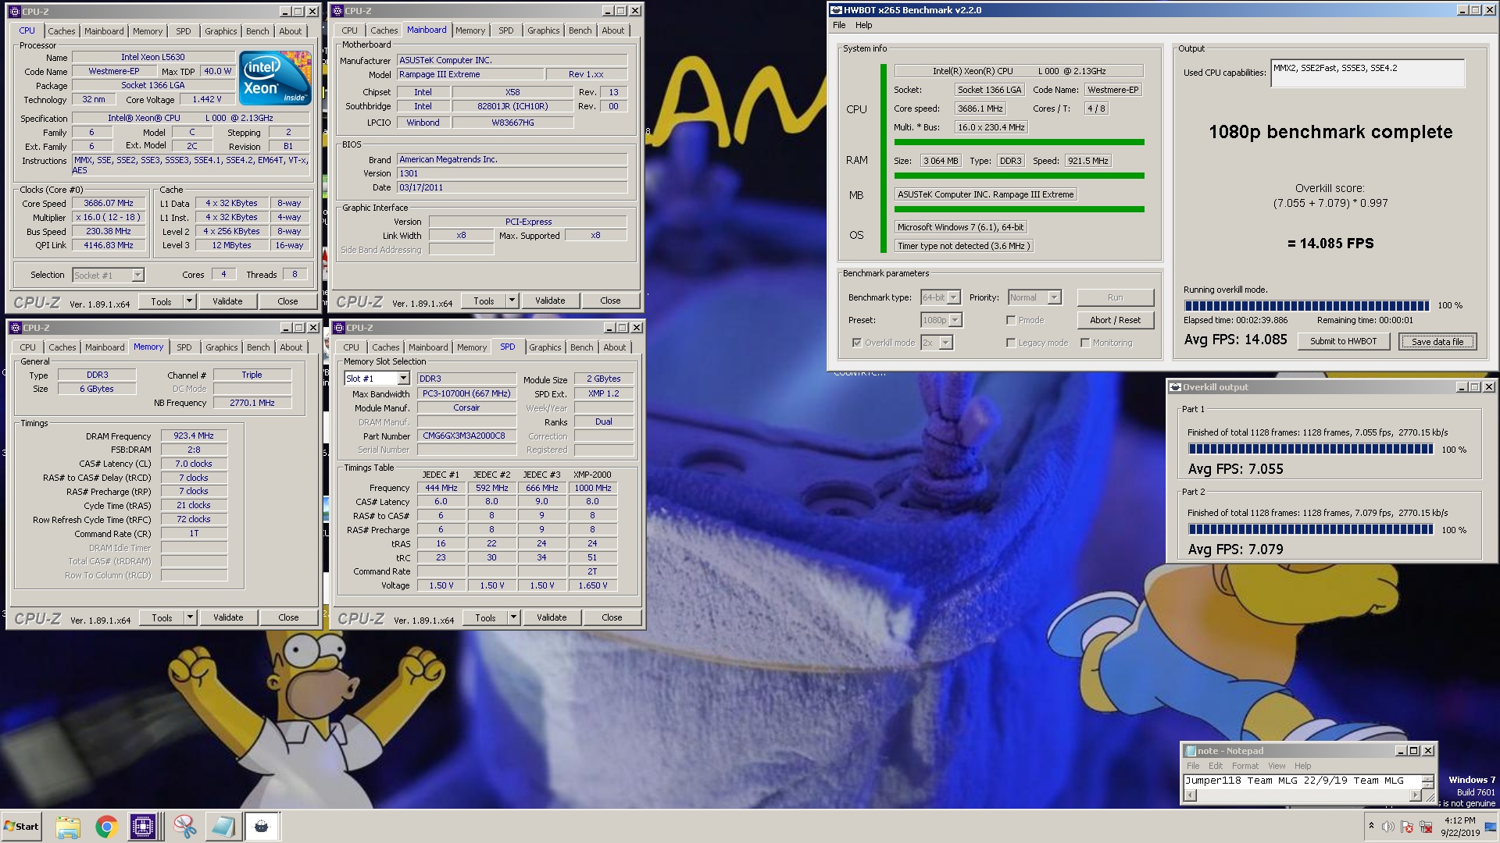Screen dimensions: 1500x843
Task: Click the Notepad title bar icon
Action: [x=1191, y=751]
